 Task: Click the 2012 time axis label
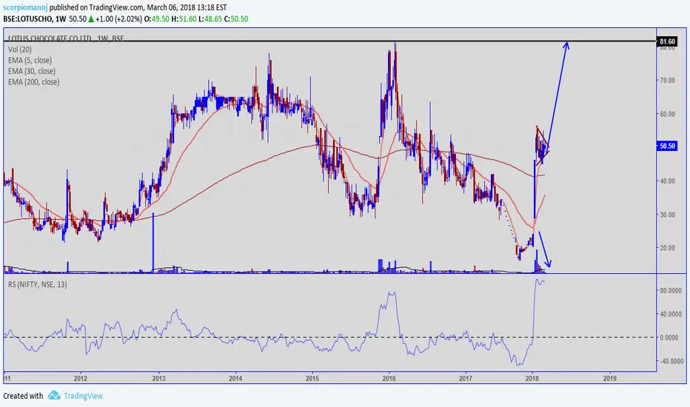tap(80, 378)
